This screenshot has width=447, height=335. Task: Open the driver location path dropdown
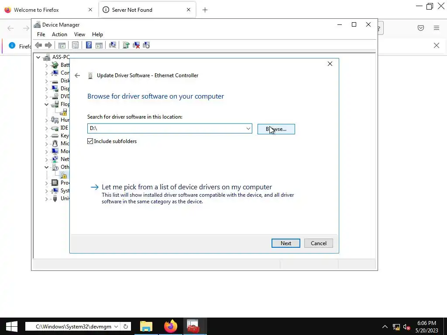click(248, 129)
